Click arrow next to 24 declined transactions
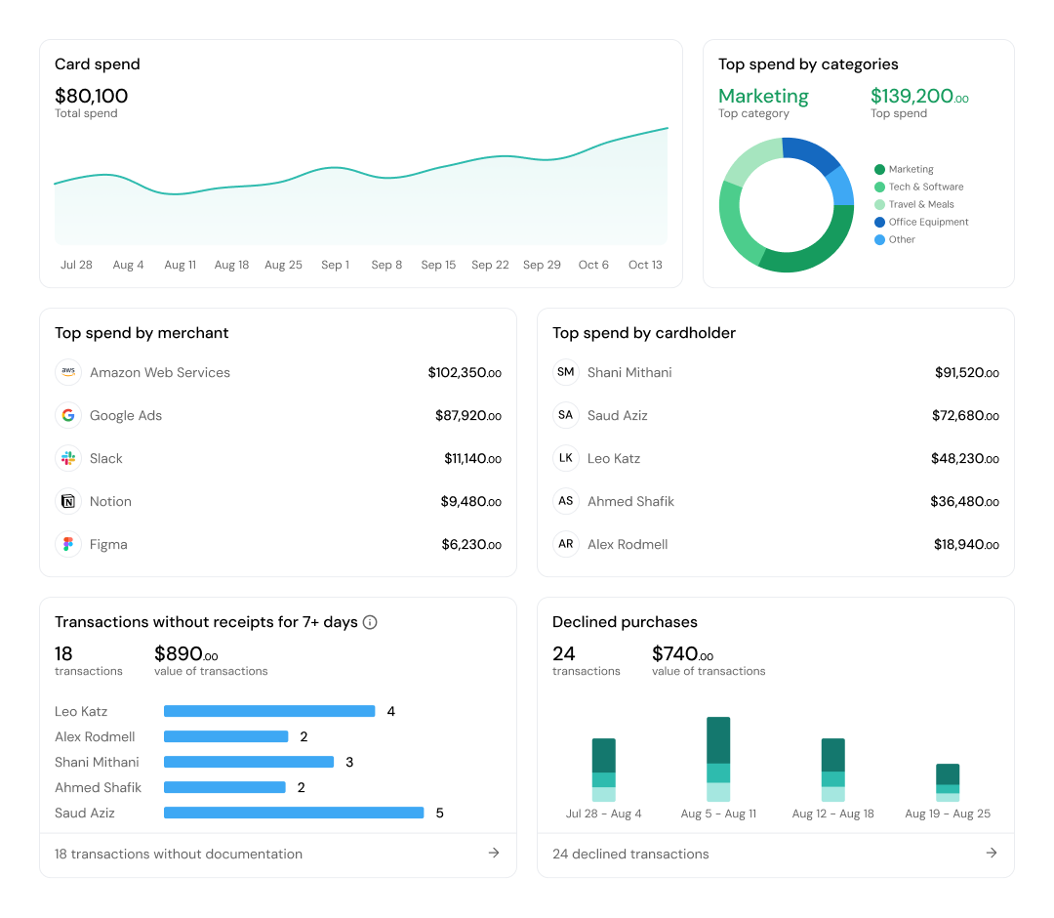The width and height of the screenshot is (1054, 918). click(992, 853)
